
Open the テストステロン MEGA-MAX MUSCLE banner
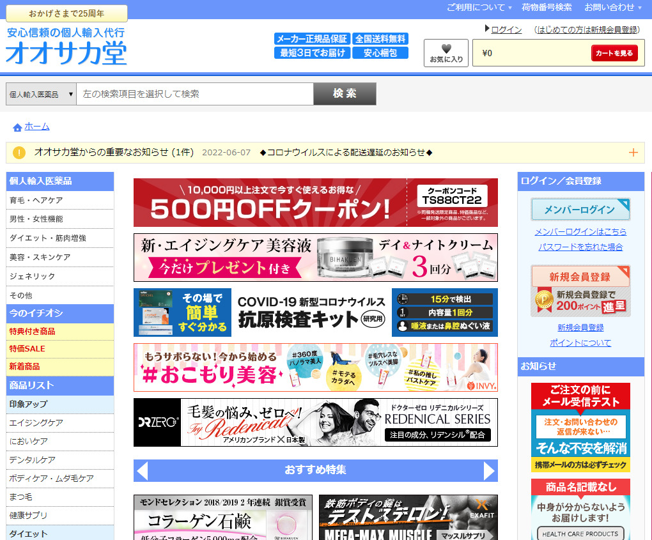pos(408,518)
